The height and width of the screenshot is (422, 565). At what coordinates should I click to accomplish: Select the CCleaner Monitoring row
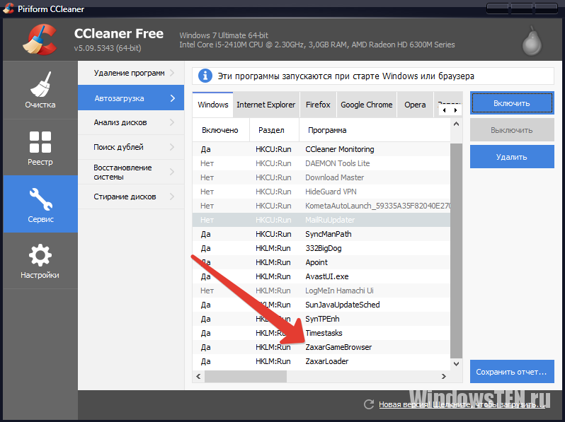click(x=321, y=149)
